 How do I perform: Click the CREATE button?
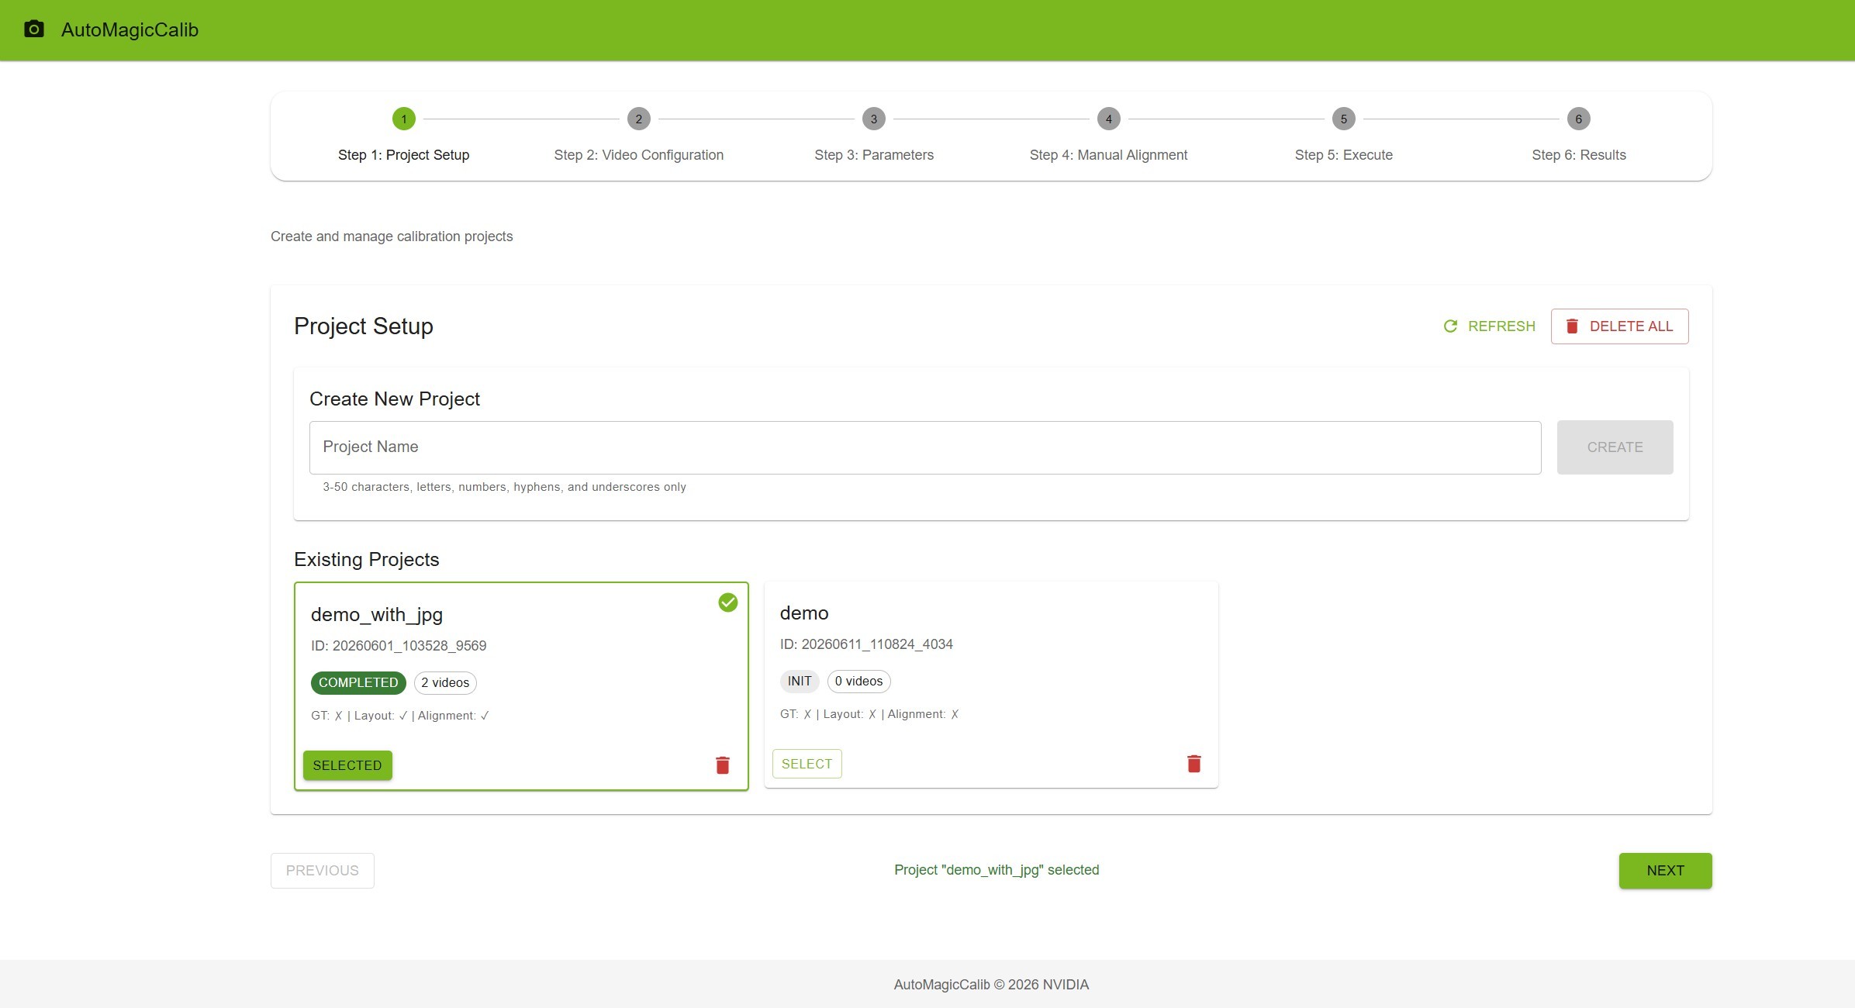pos(1615,447)
